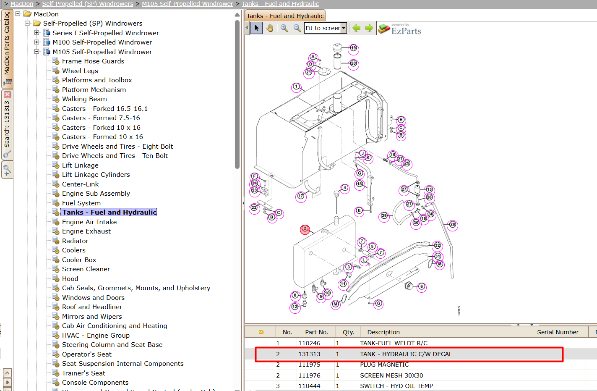
Task: Go to next page with green right arrow
Action: pos(369,28)
